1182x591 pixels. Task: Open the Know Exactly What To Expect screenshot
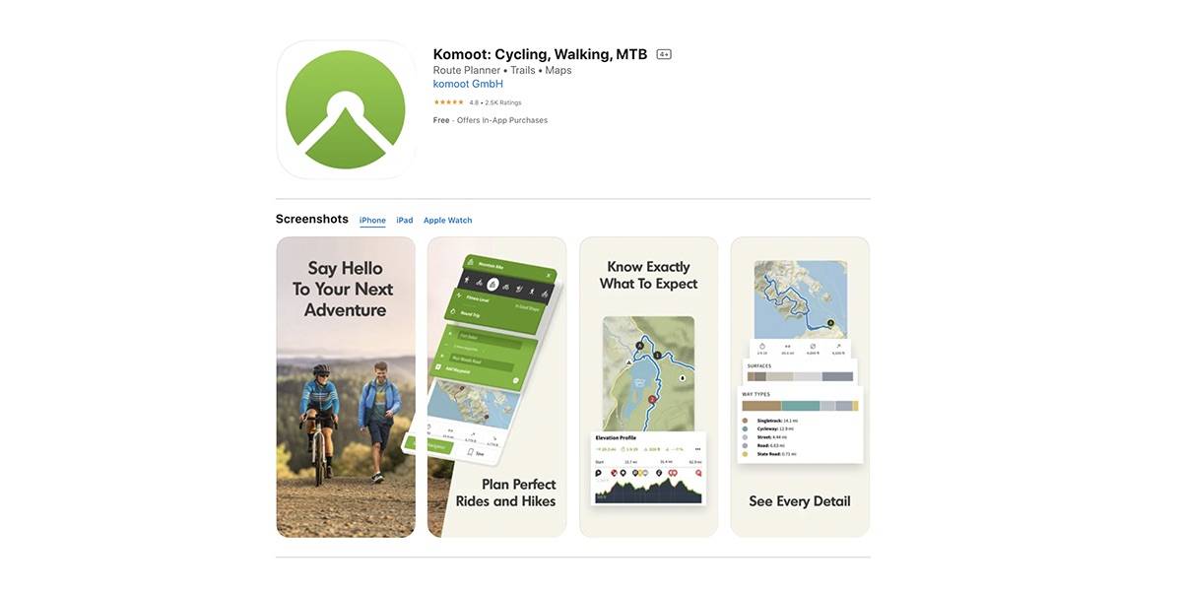tap(648, 387)
